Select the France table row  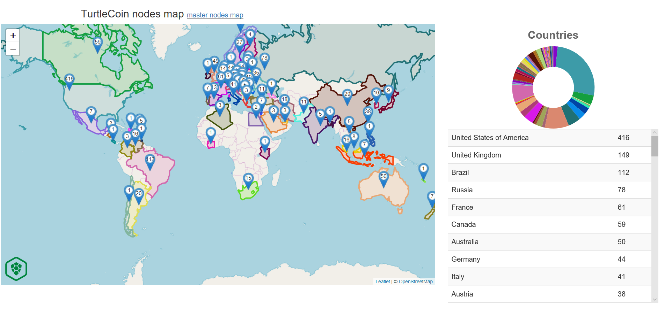click(x=549, y=207)
